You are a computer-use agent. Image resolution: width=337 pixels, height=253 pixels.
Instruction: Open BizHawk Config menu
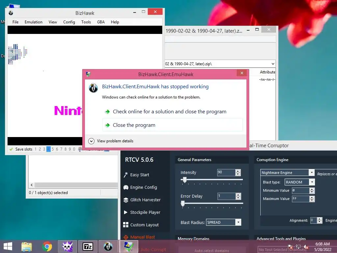click(69, 22)
